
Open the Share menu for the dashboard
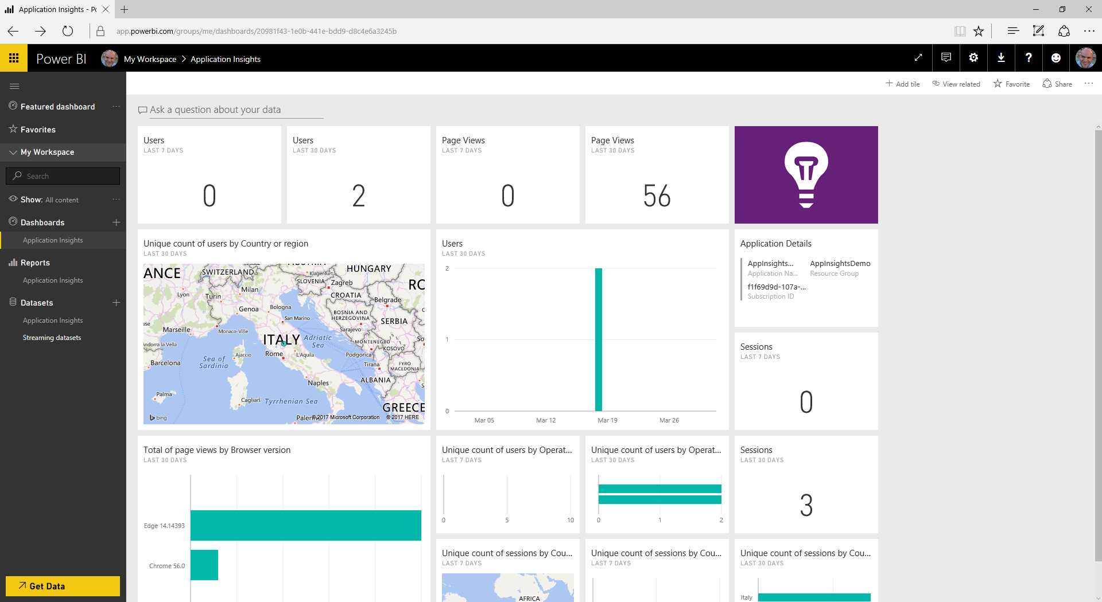point(1057,84)
